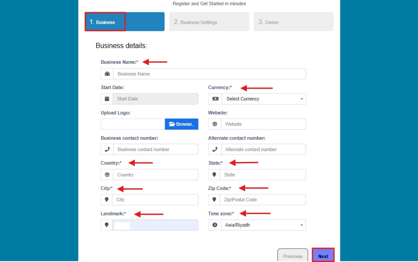Click the phone icon beside Business contact number
This screenshot has height=262, width=418.
point(107,149)
